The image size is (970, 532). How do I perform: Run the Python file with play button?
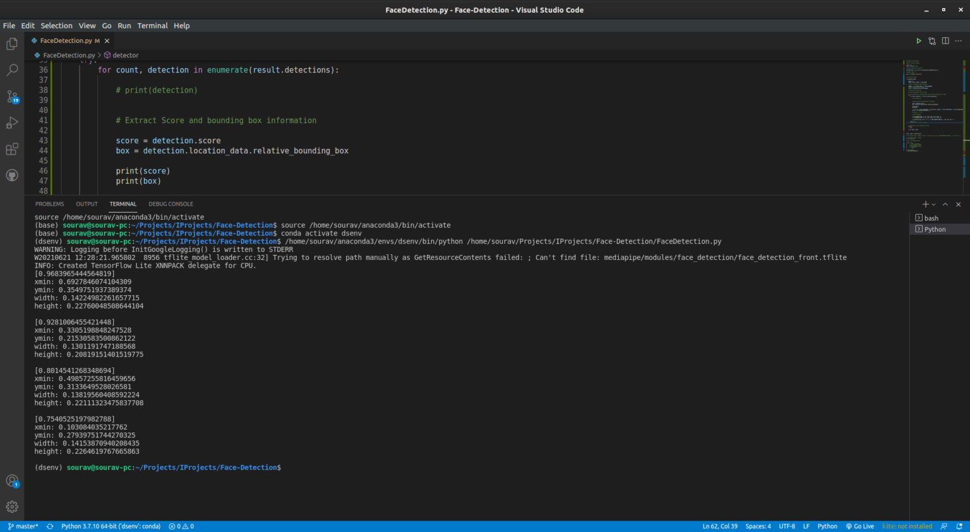918,41
